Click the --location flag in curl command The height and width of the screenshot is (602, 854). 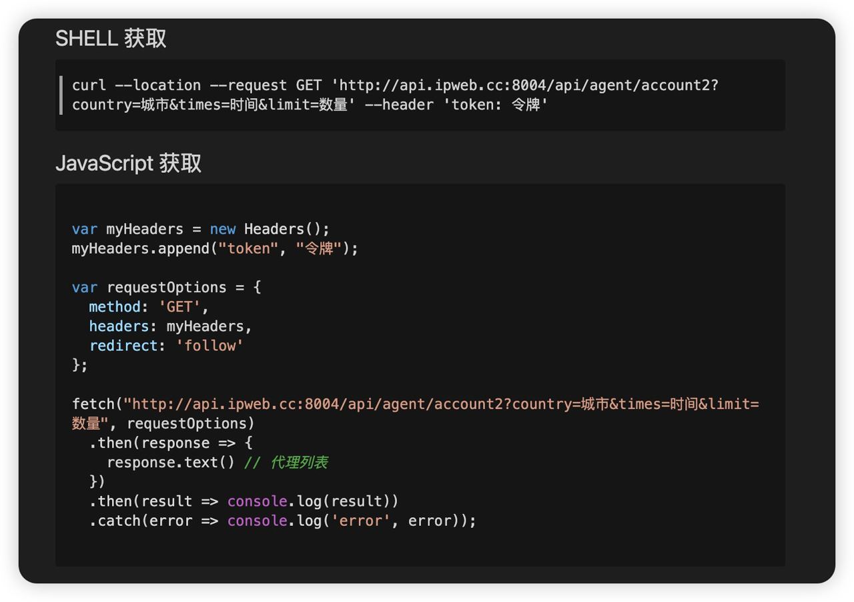pyautogui.click(x=157, y=85)
